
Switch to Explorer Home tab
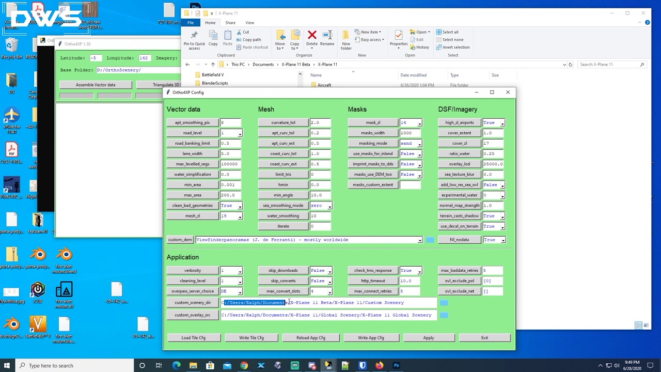tap(210, 23)
